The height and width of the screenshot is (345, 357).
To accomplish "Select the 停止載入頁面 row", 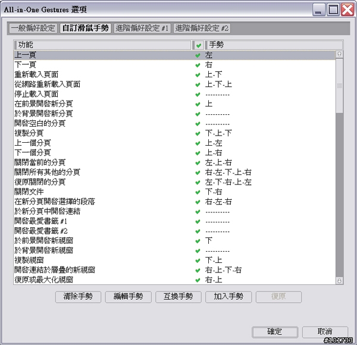I will (x=174, y=94).
